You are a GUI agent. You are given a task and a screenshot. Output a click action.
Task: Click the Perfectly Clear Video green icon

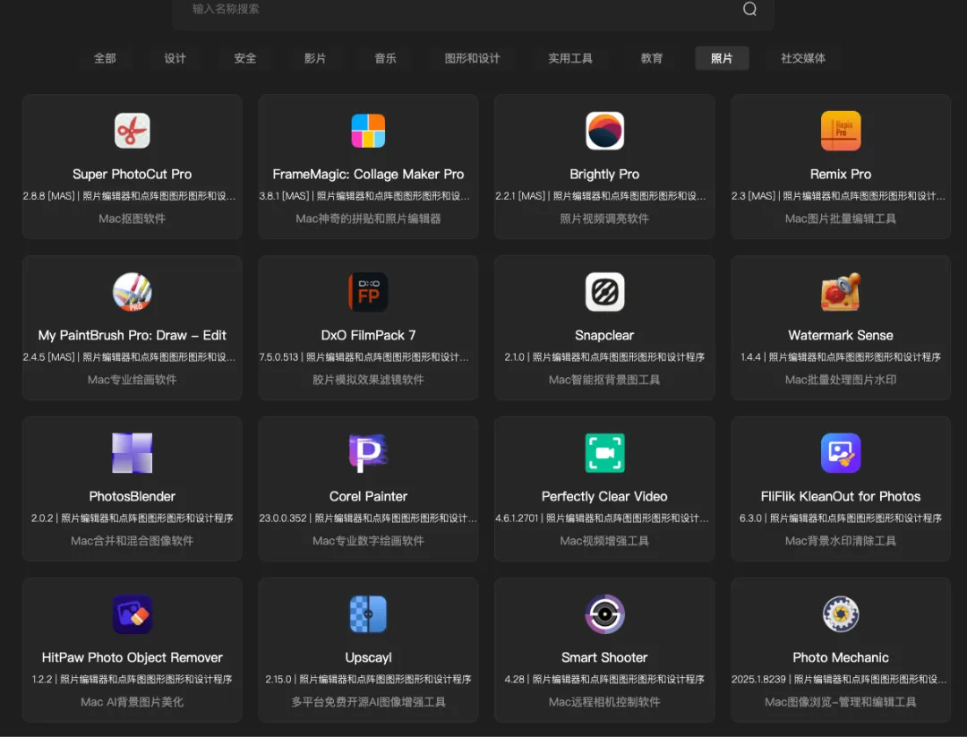tap(604, 453)
